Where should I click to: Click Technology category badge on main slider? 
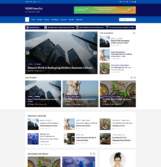tap(37, 64)
